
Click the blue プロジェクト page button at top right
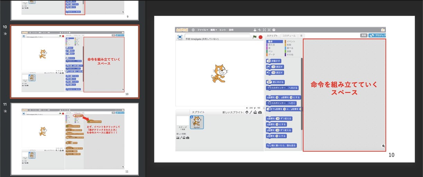(377, 36)
